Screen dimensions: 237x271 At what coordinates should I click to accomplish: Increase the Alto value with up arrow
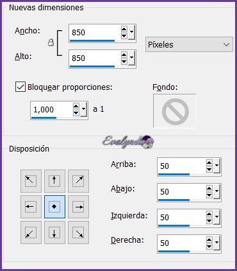(124, 55)
